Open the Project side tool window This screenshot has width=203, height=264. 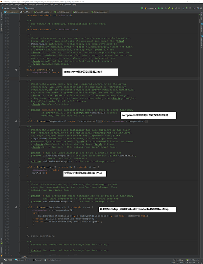click(x=2, y=16)
